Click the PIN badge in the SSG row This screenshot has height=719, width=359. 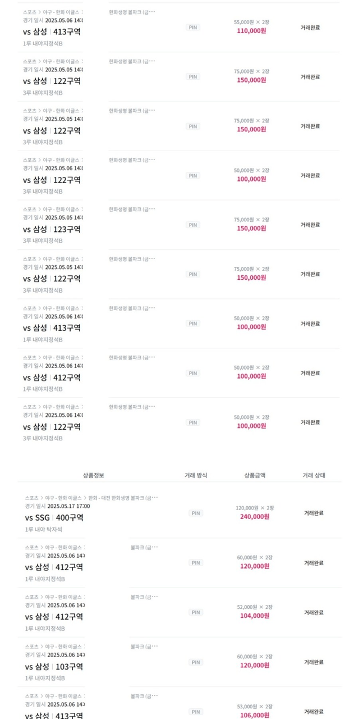point(196,513)
